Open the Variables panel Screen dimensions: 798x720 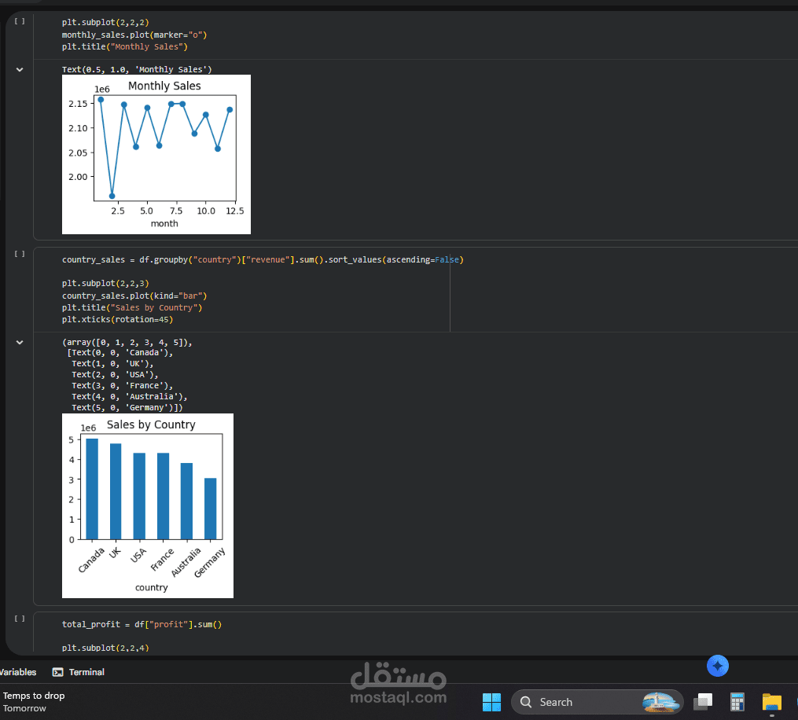click(18, 672)
